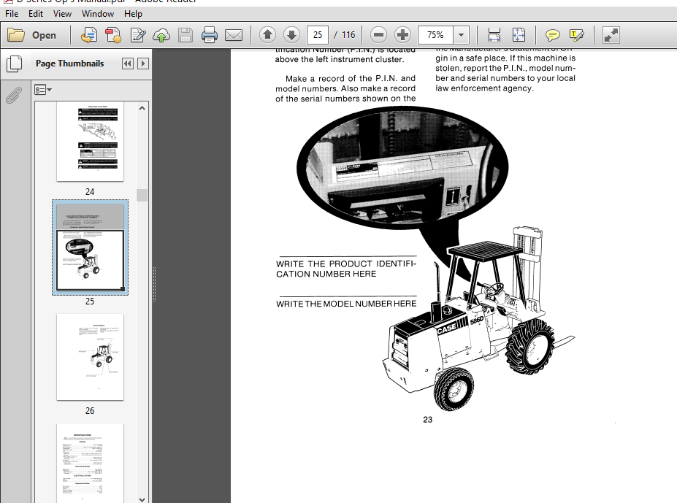Click the thumbnail label '26'

90,411
